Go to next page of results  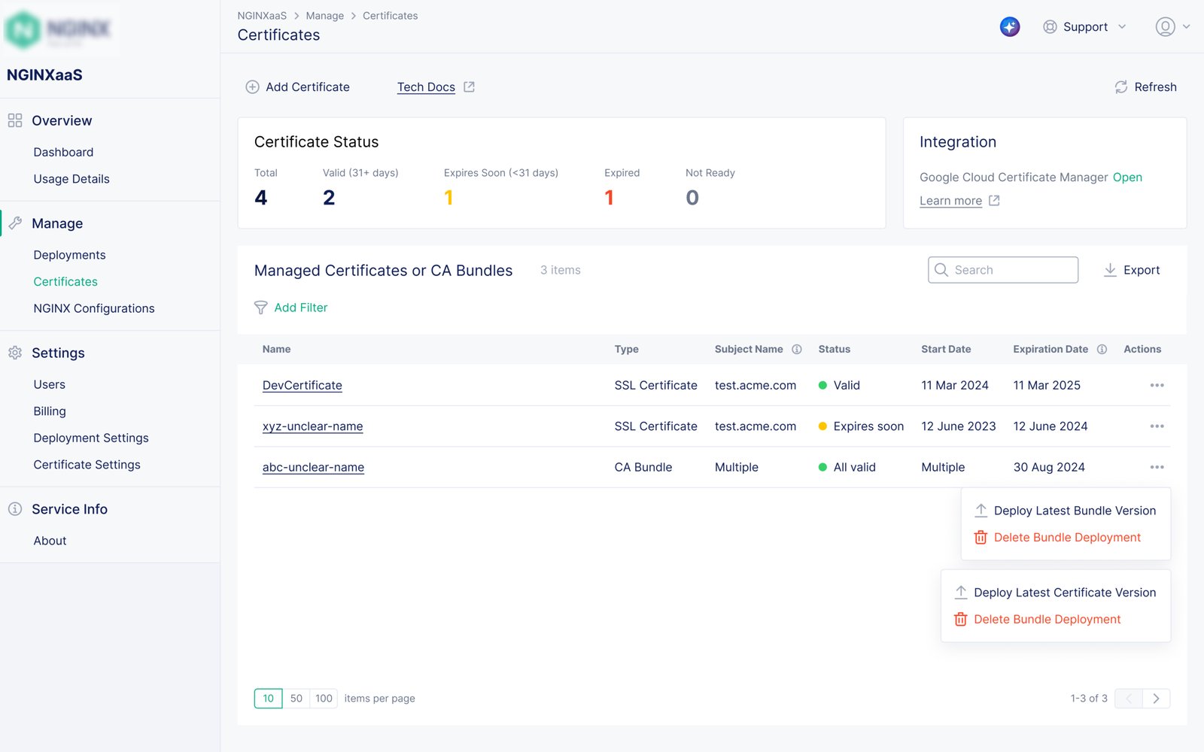1156,699
